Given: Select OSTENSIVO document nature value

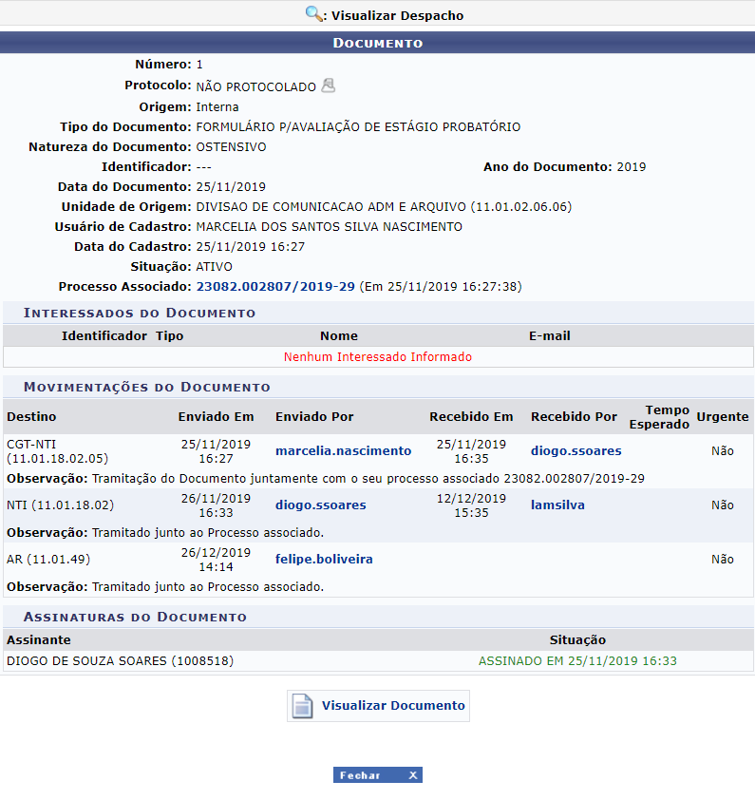Looking at the screenshot, I should pos(231,147).
